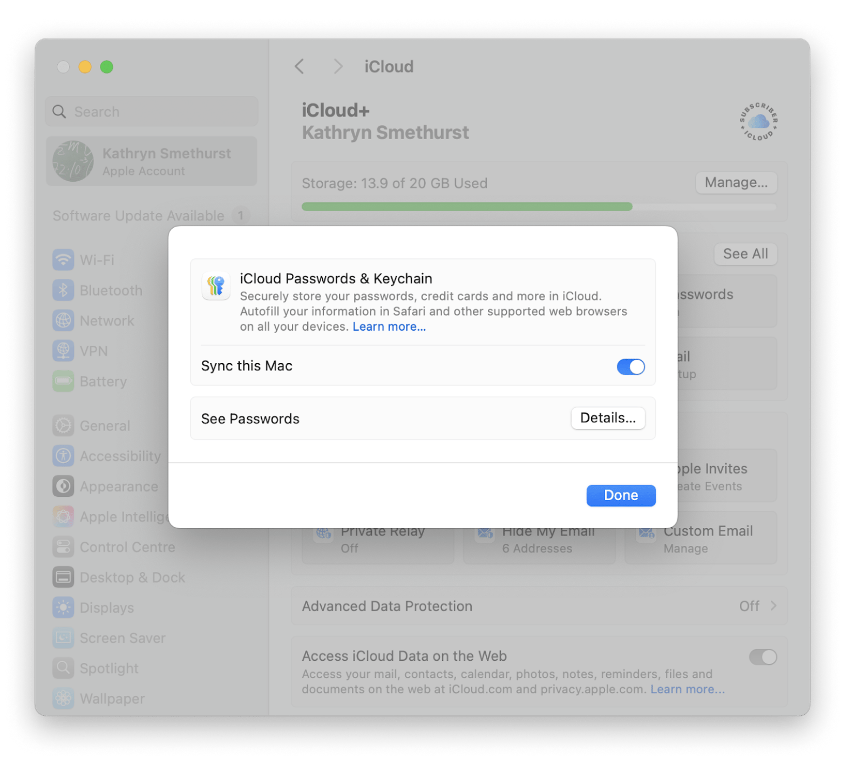Screen dimensions: 842x766
Task: Click the Search field in sidebar
Action: click(152, 112)
